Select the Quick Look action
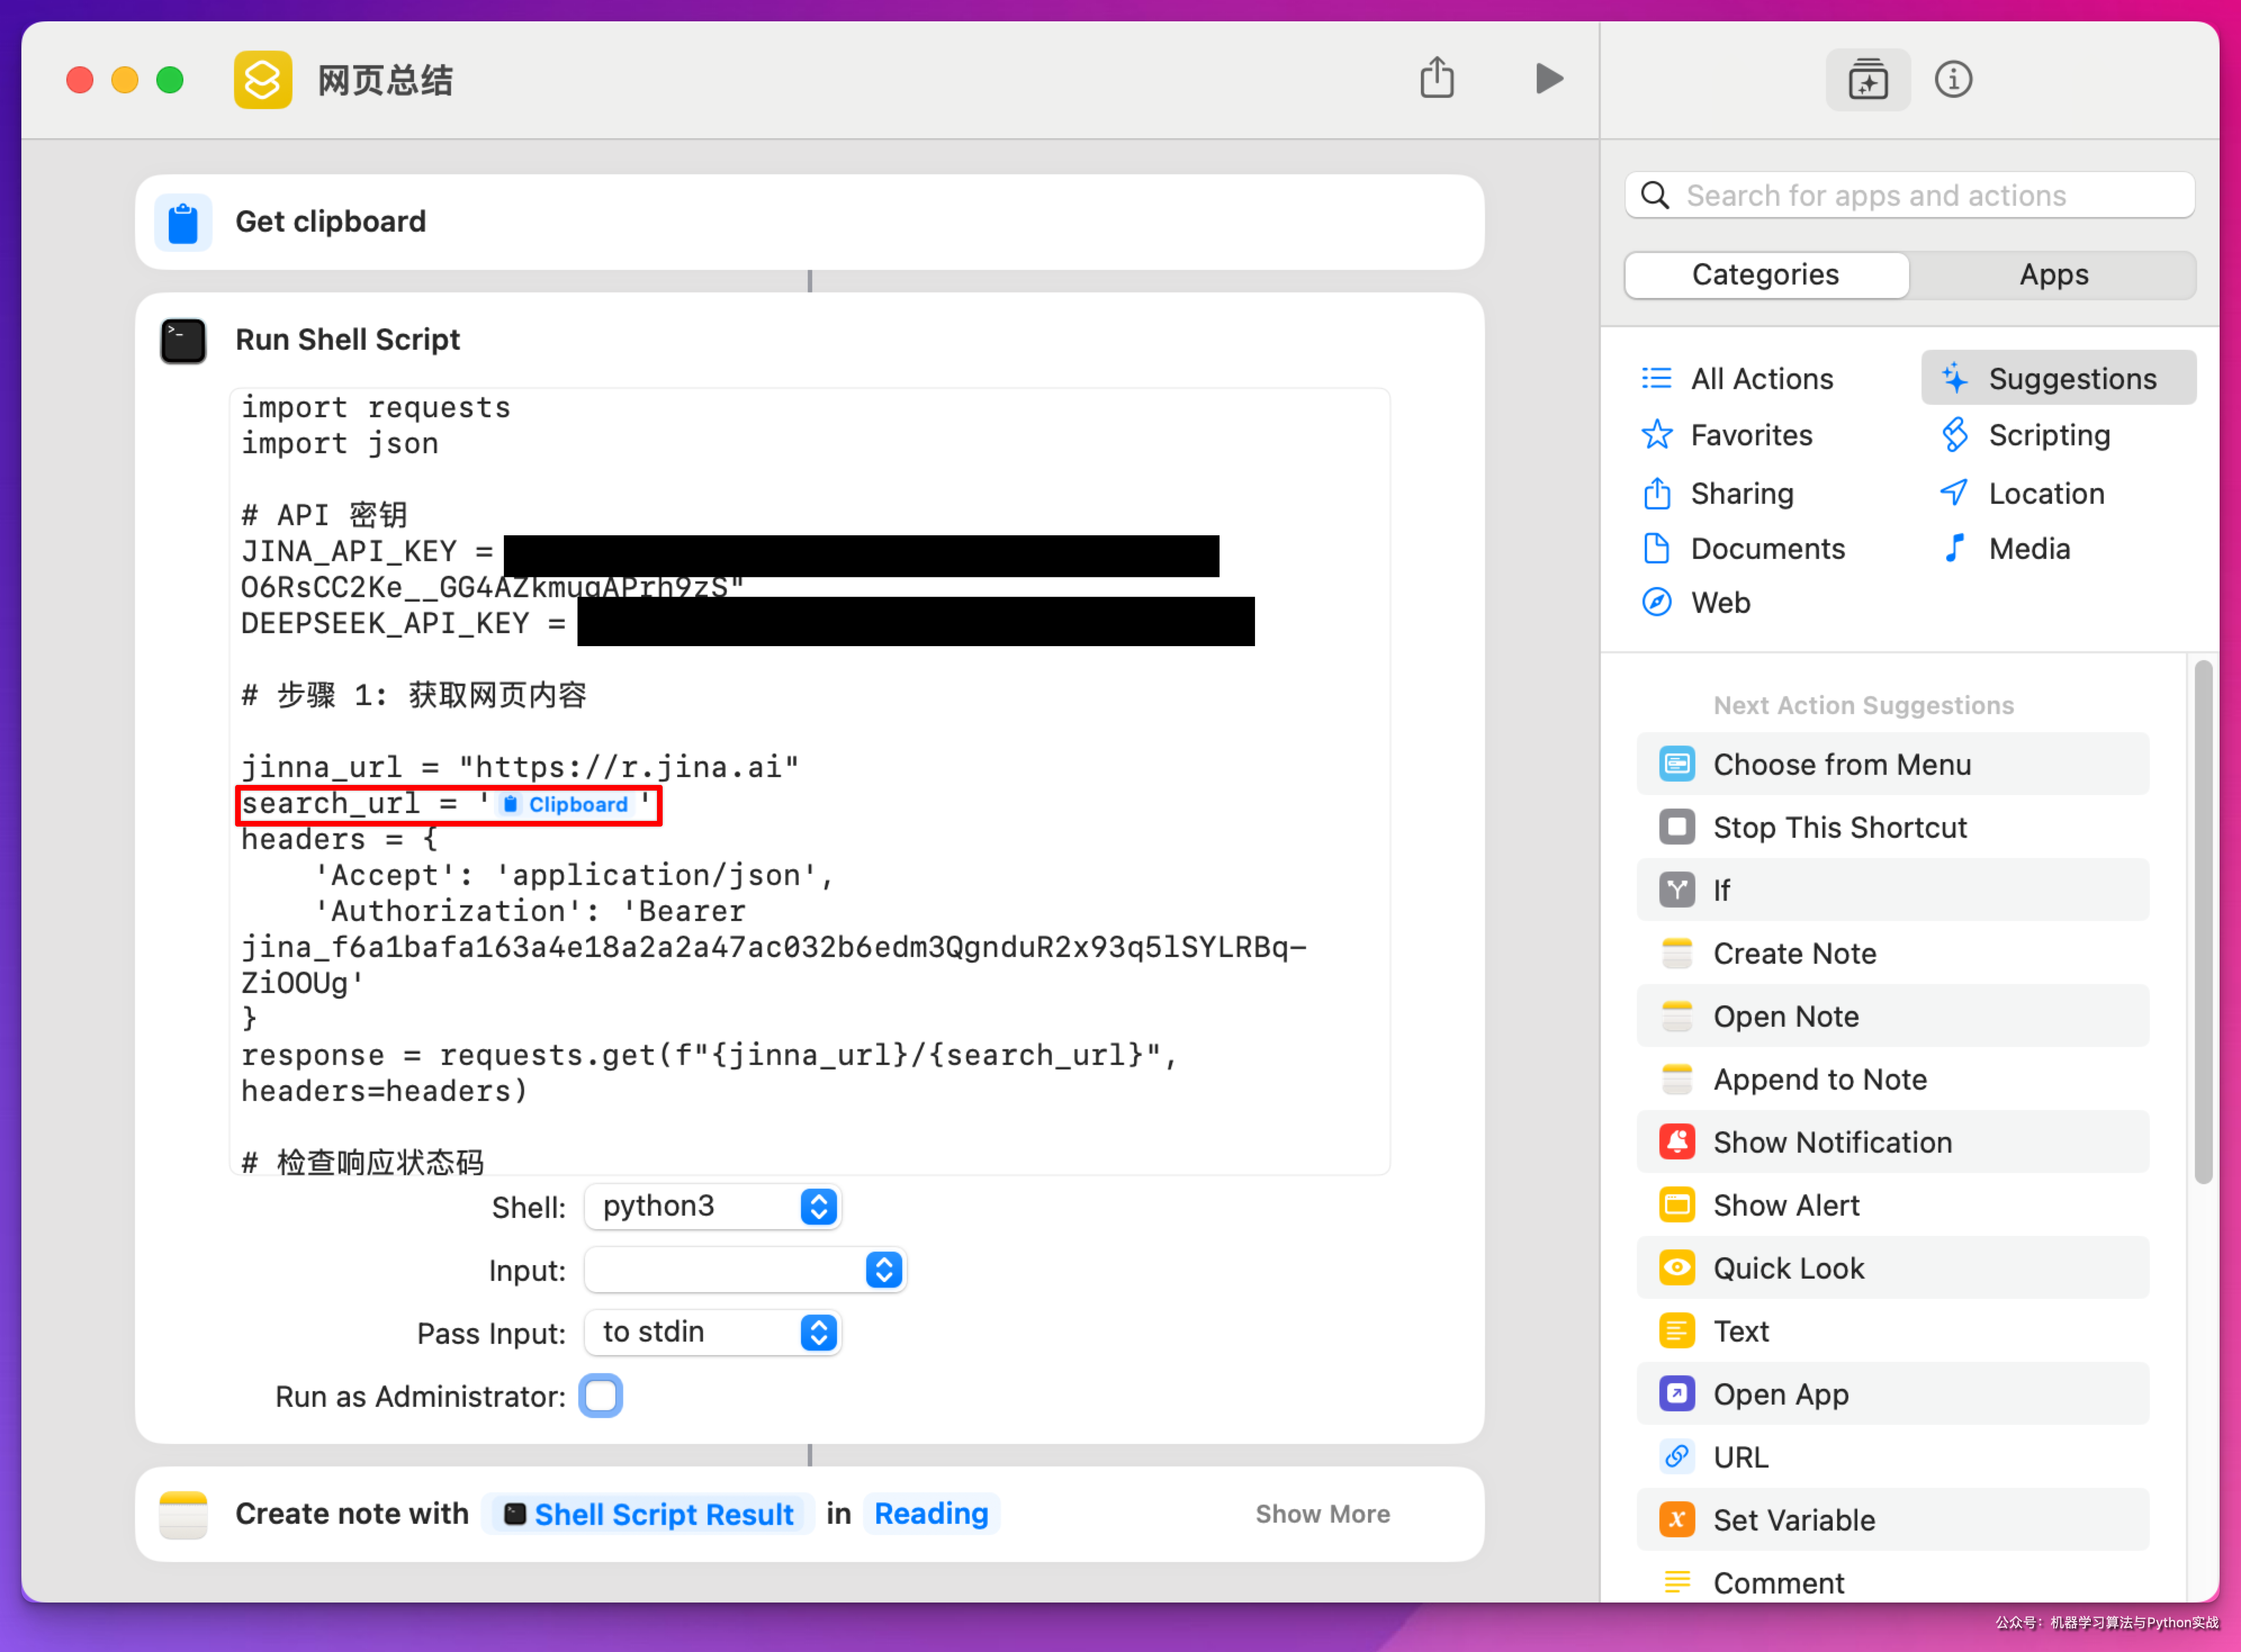Image resolution: width=2241 pixels, height=1652 pixels. 1788,1268
